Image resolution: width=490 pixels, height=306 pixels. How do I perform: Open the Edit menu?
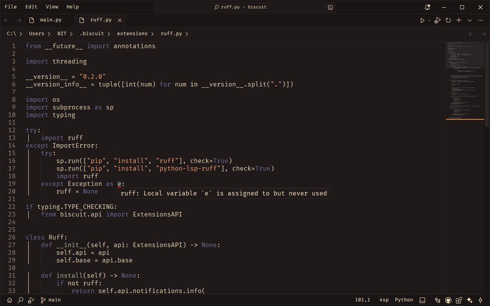(x=31, y=7)
